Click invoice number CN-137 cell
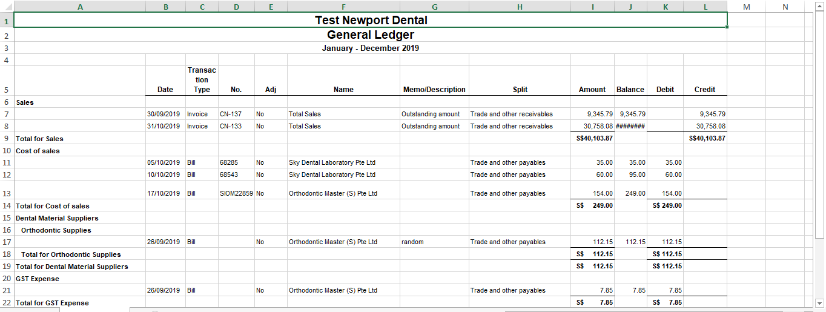The height and width of the screenshot is (312, 826). point(236,114)
